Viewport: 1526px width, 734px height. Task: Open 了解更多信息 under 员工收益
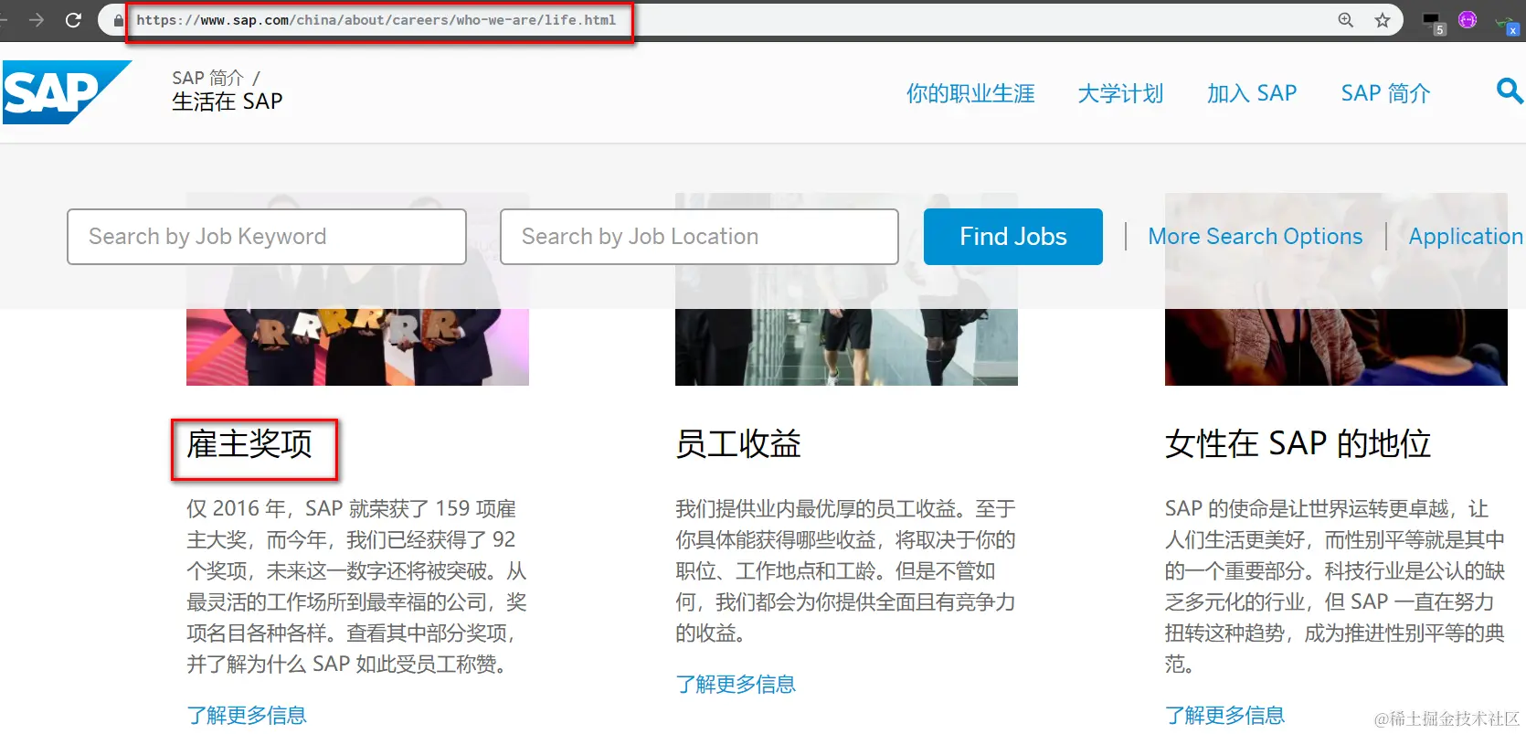click(x=736, y=684)
